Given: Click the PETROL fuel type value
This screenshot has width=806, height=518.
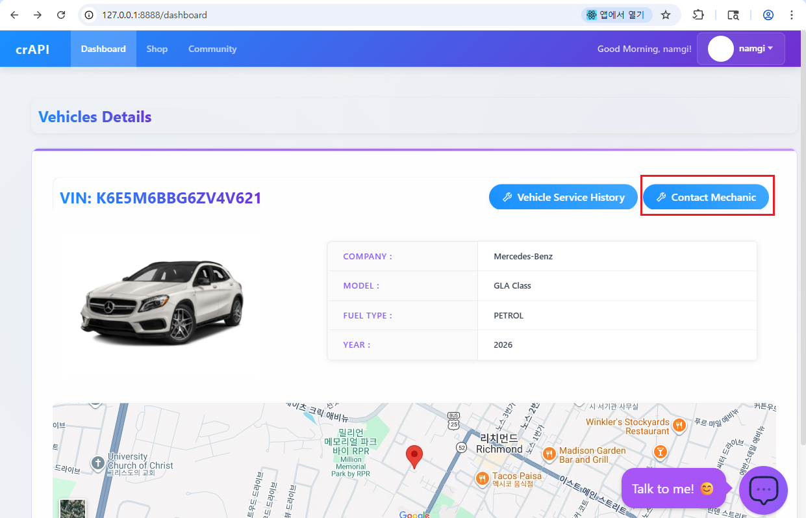Looking at the screenshot, I should [509, 315].
